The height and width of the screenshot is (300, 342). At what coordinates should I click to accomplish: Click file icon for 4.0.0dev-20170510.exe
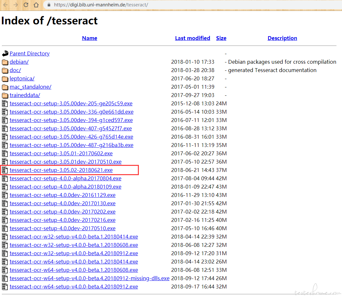(x=5, y=228)
